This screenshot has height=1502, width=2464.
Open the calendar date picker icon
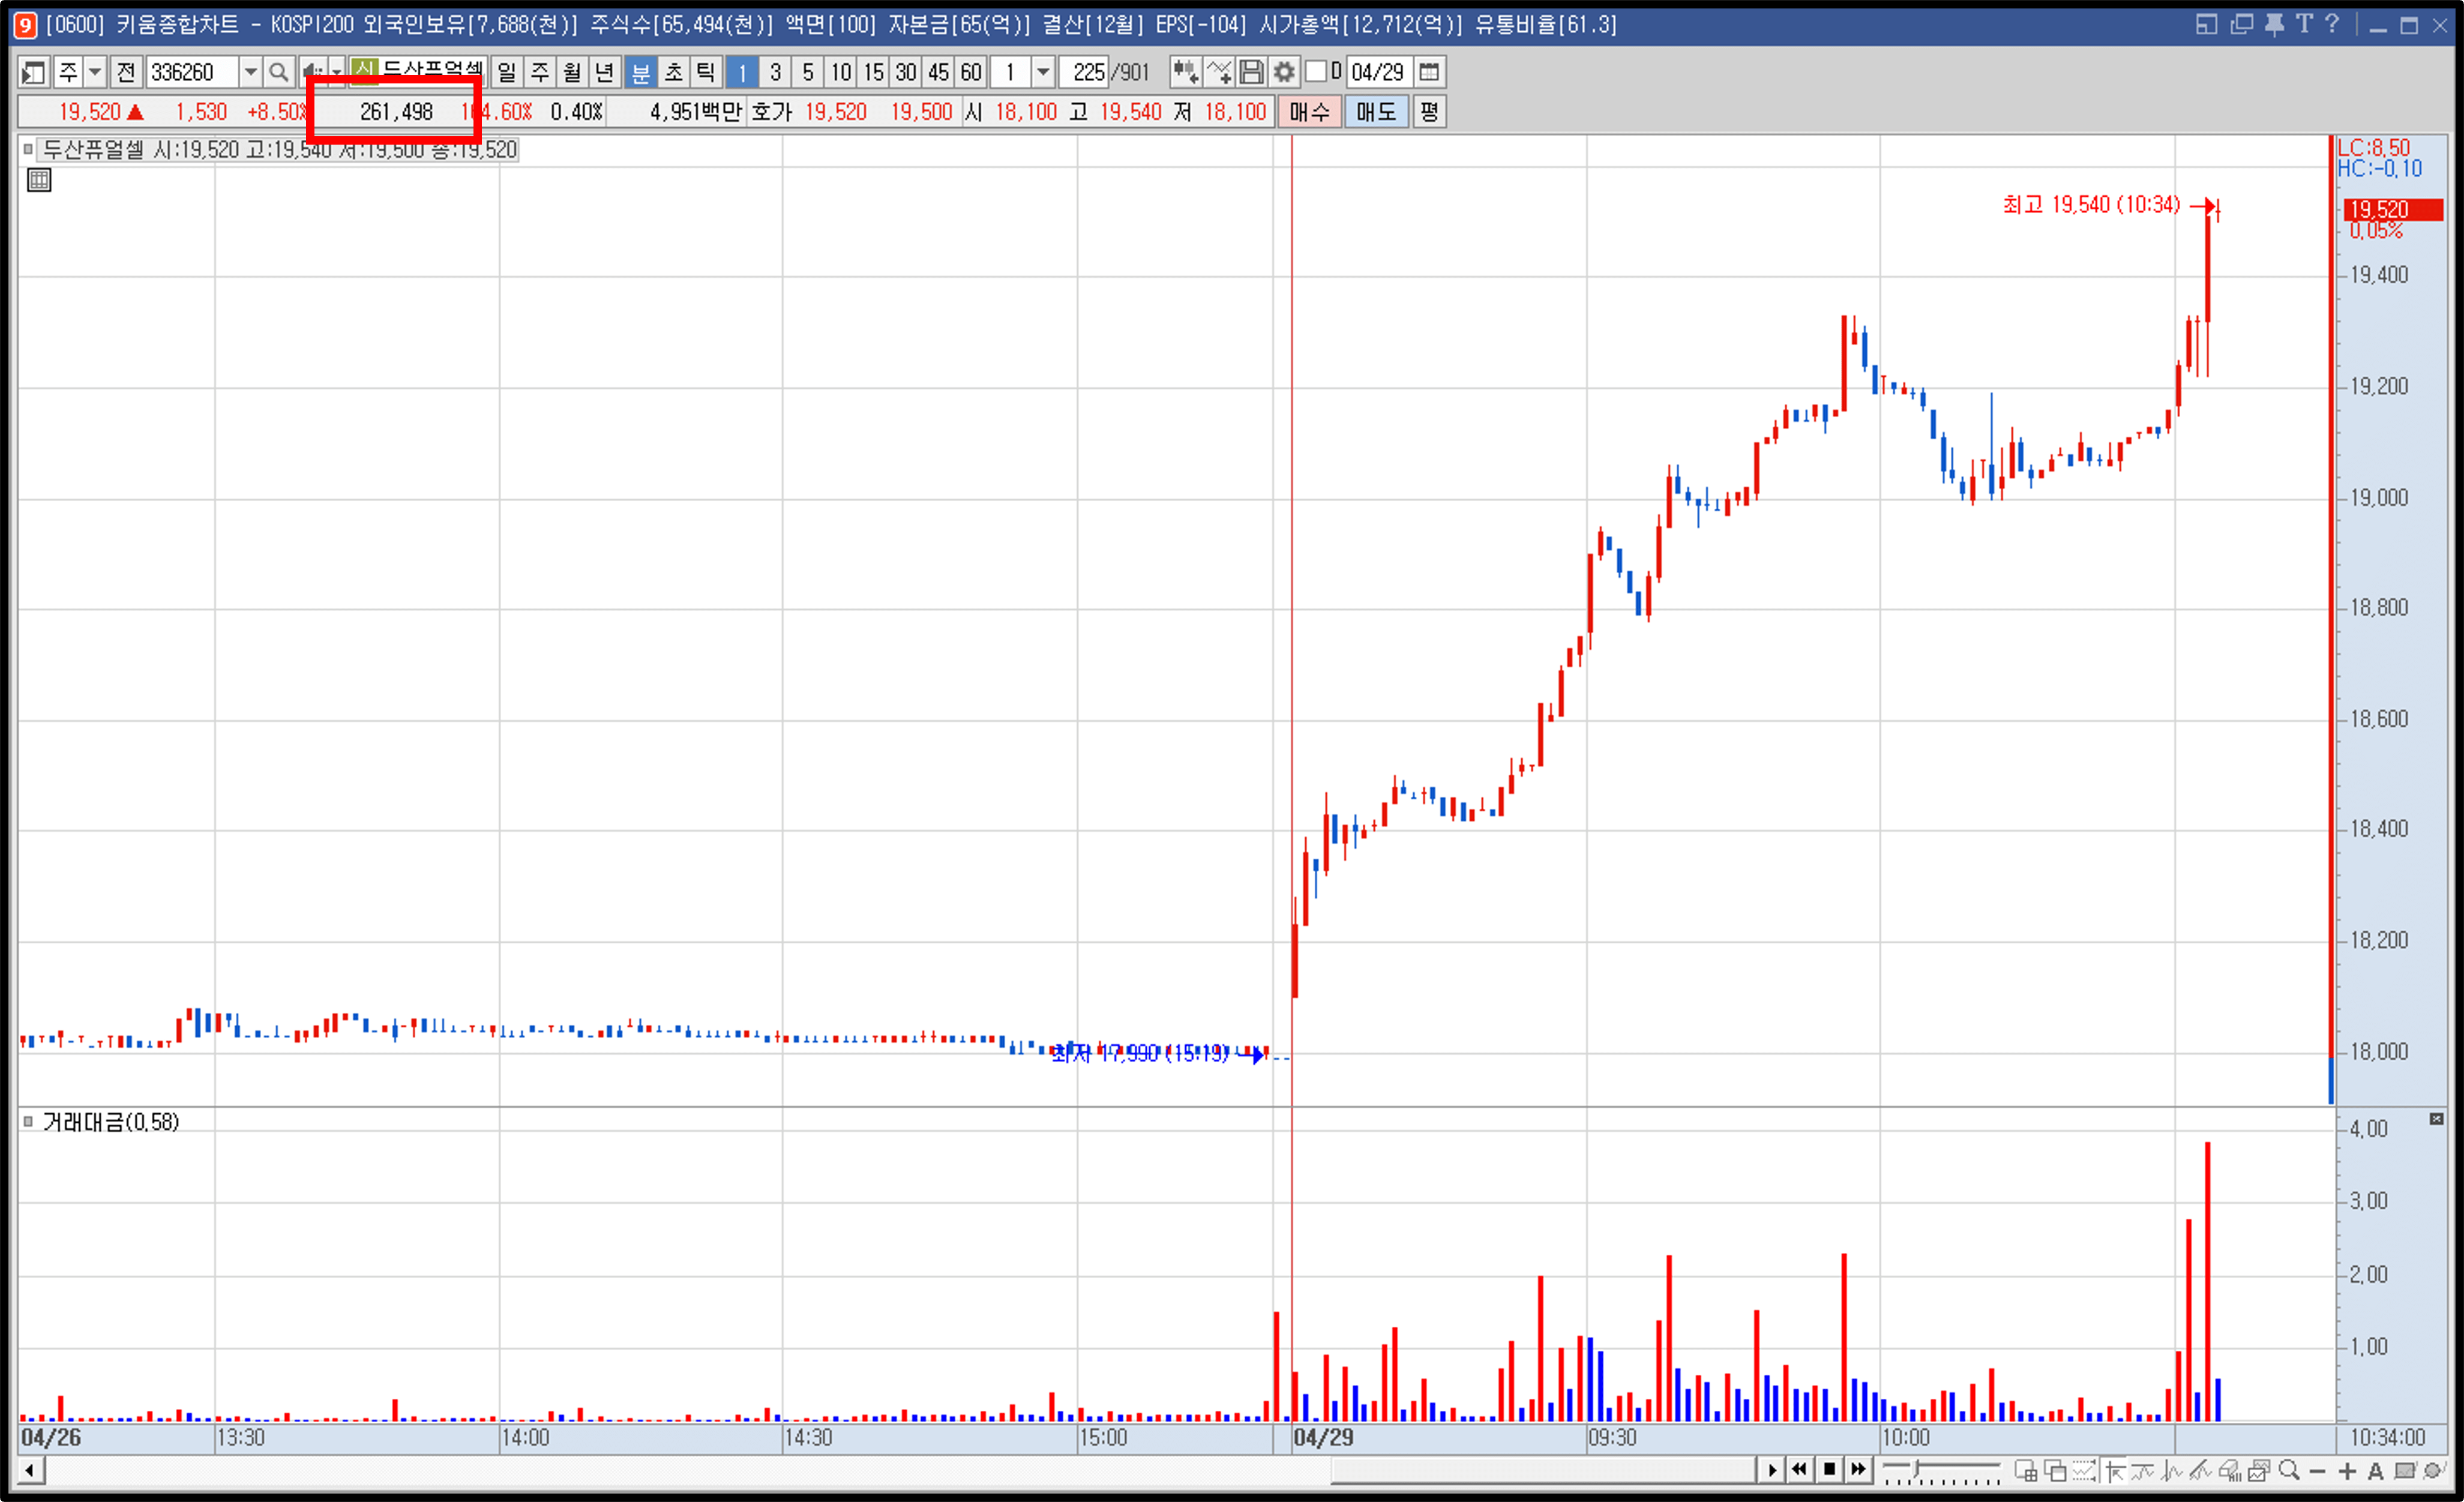coord(1429,72)
